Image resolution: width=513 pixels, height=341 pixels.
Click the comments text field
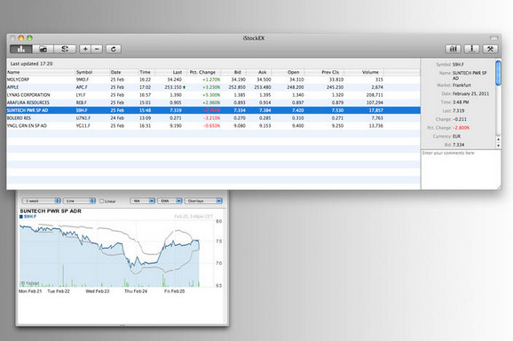[x=461, y=170]
